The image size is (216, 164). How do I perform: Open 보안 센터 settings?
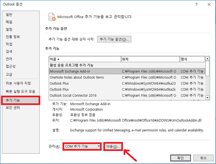click(13, 108)
